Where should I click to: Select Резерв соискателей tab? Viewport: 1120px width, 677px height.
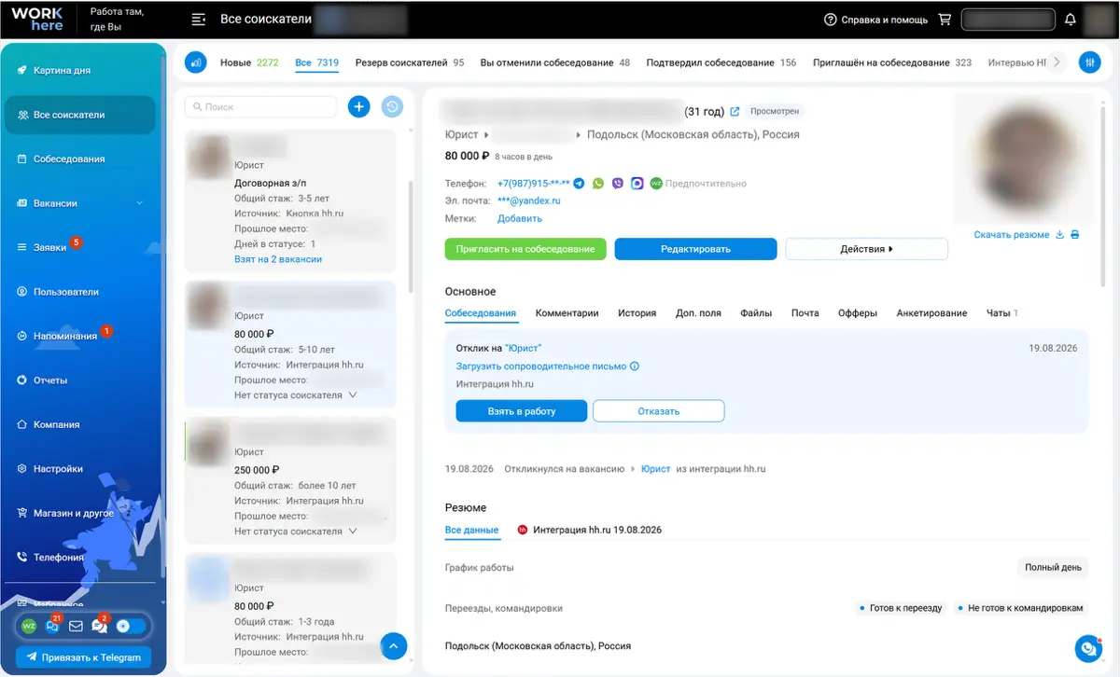pos(410,62)
